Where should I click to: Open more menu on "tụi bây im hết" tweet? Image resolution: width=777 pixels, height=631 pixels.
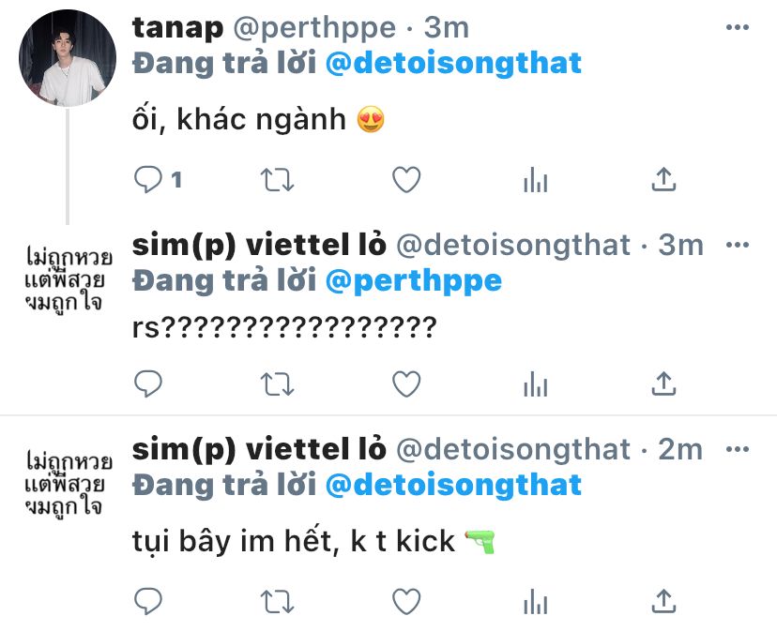(x=739, y=451)
